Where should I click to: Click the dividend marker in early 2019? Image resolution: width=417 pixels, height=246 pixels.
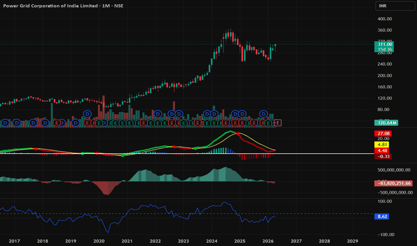[x=76, y=123]
